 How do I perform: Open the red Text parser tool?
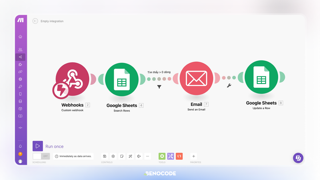179,156
